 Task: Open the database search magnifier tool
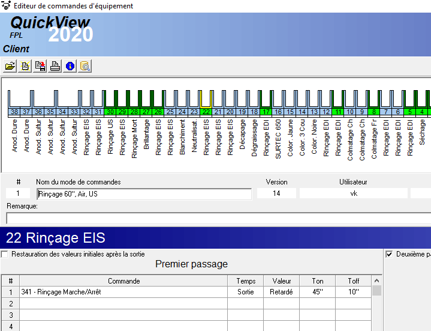click(85, 66)
